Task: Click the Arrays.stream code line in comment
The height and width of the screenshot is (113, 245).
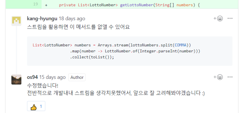Action: coord(112,45)
